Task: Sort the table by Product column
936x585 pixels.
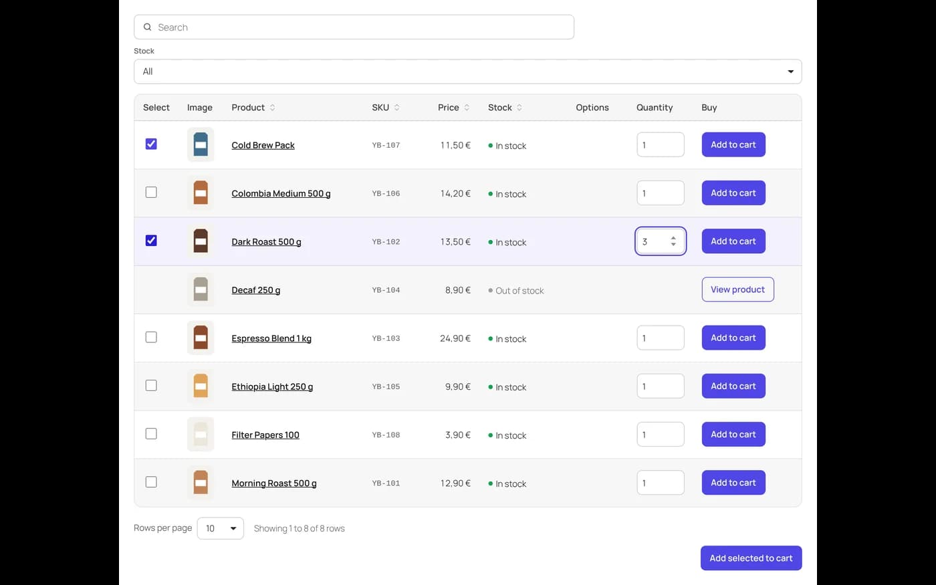Action: 253,108
